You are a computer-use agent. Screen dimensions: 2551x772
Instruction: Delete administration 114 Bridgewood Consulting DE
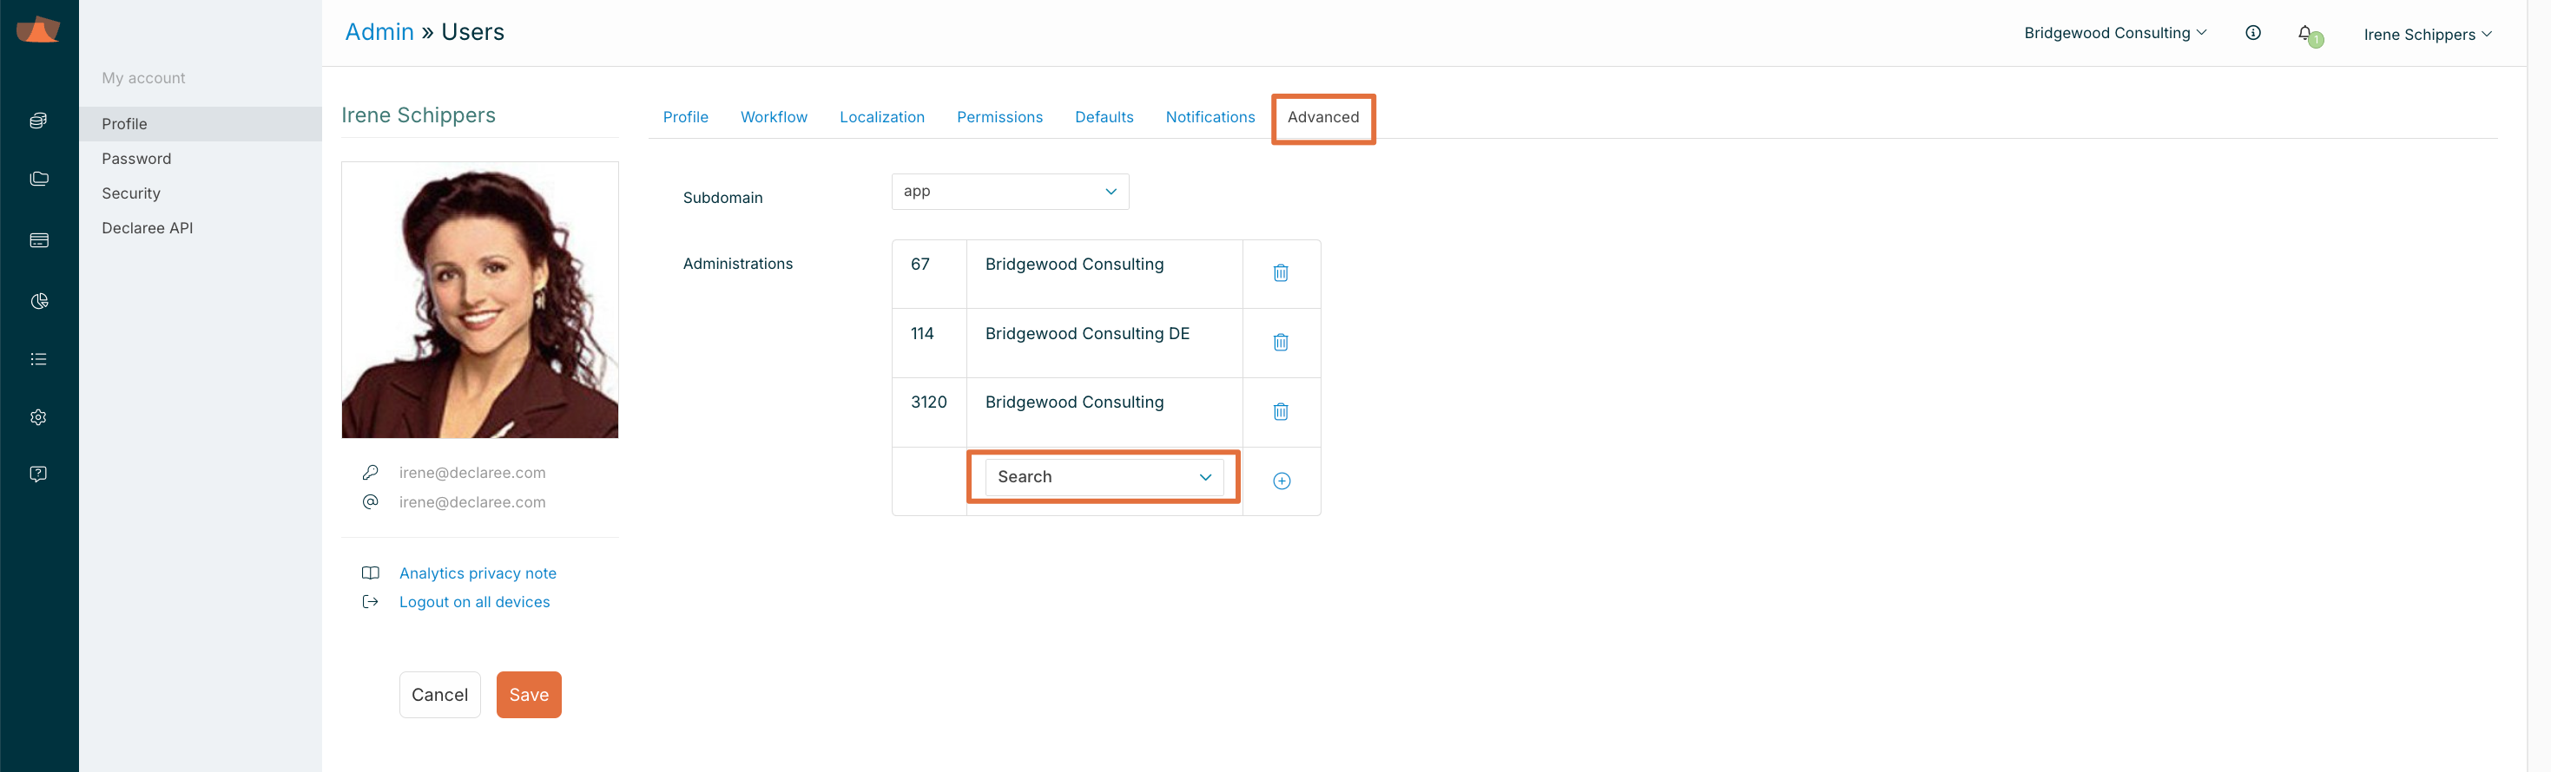(x=1281, y=343)
